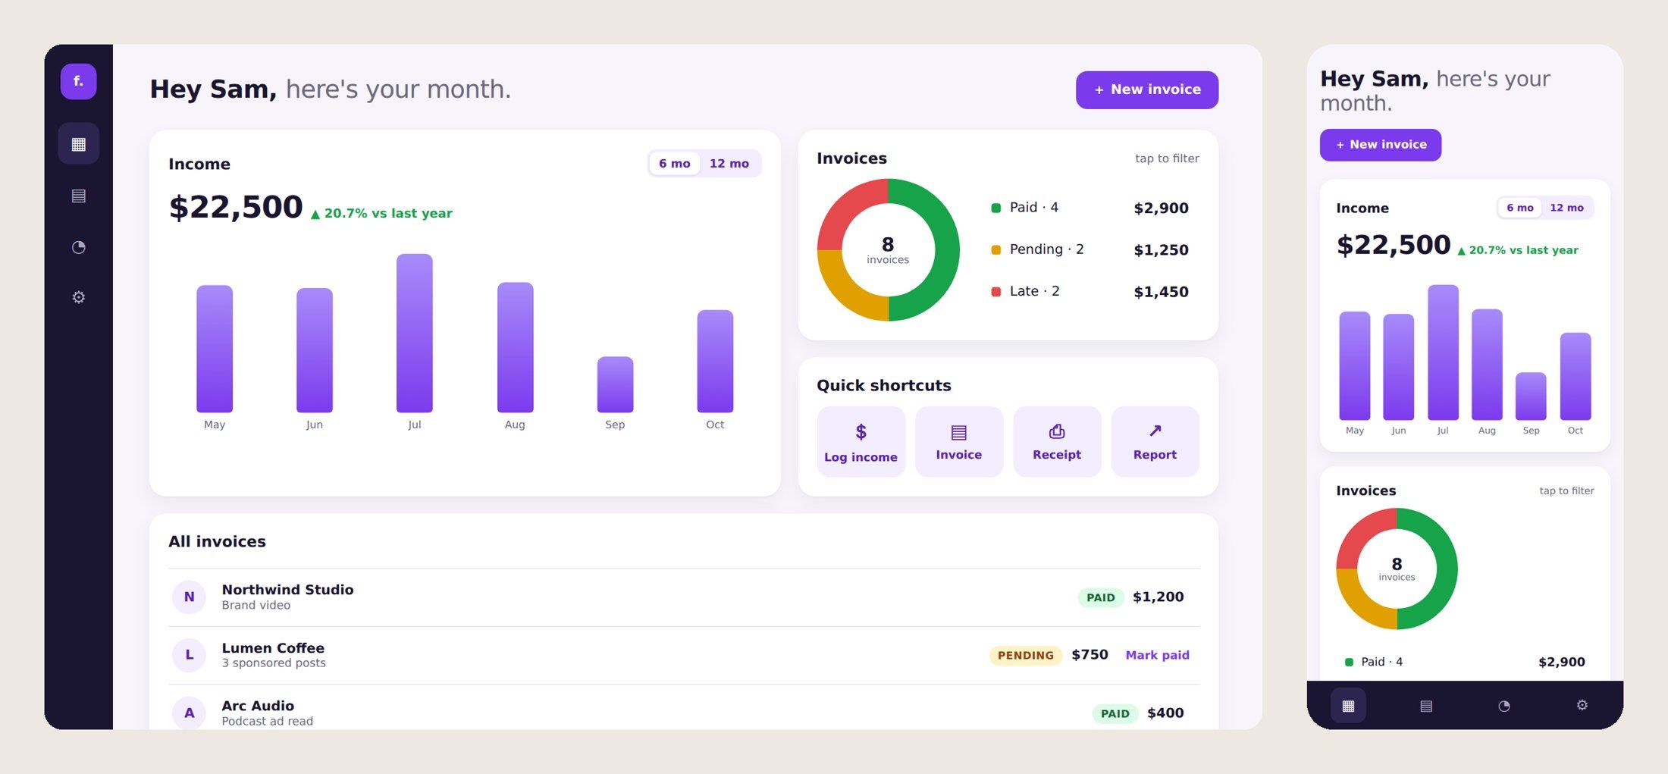Click the 'L' avatar for Lumen Coffee
The image size is (1668, 774).
point(189,655)
